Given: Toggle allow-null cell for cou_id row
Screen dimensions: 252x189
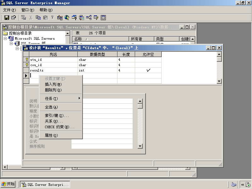Looking at the screenshot, I should point(148,65).
